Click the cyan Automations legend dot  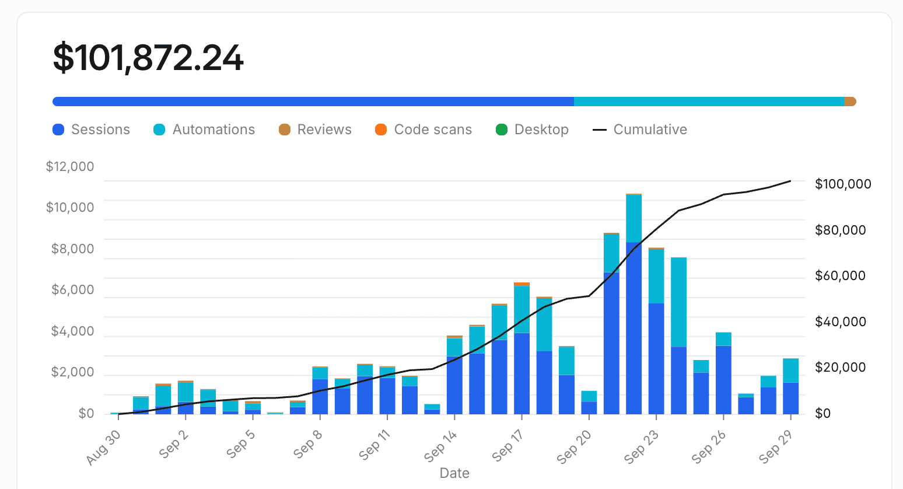pos(159,130)
